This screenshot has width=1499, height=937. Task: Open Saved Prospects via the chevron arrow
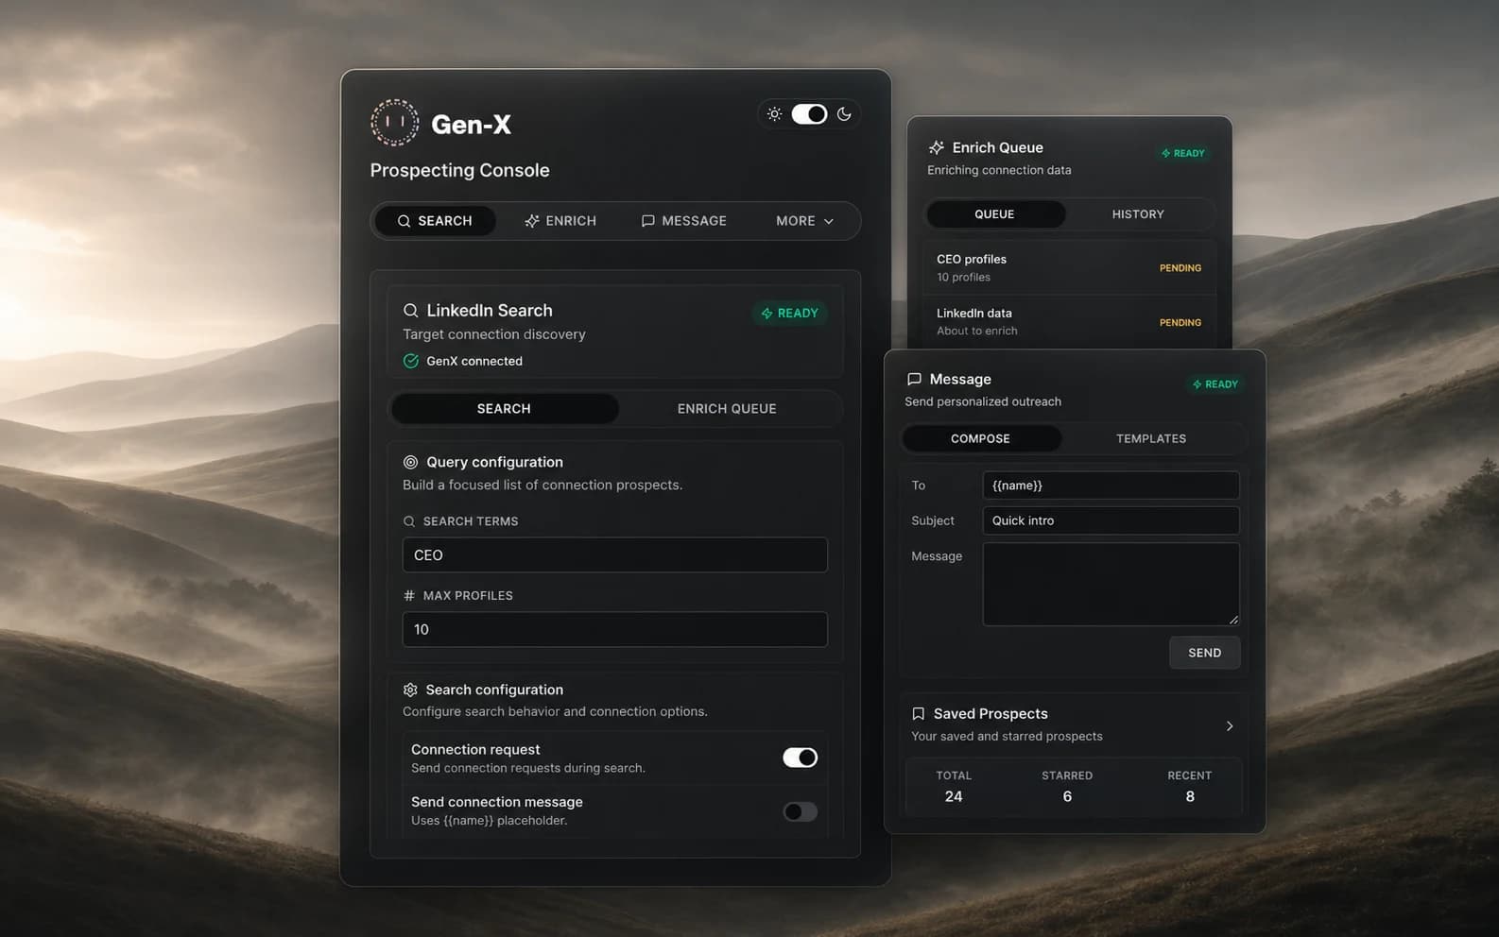click(1230, 726)
